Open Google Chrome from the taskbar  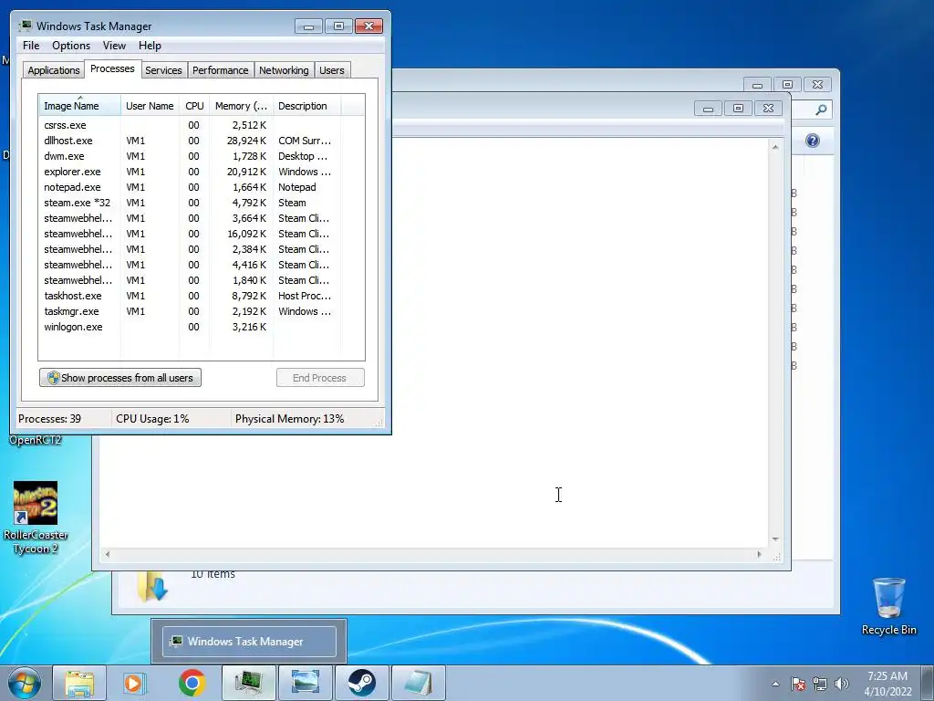[192, 683]
